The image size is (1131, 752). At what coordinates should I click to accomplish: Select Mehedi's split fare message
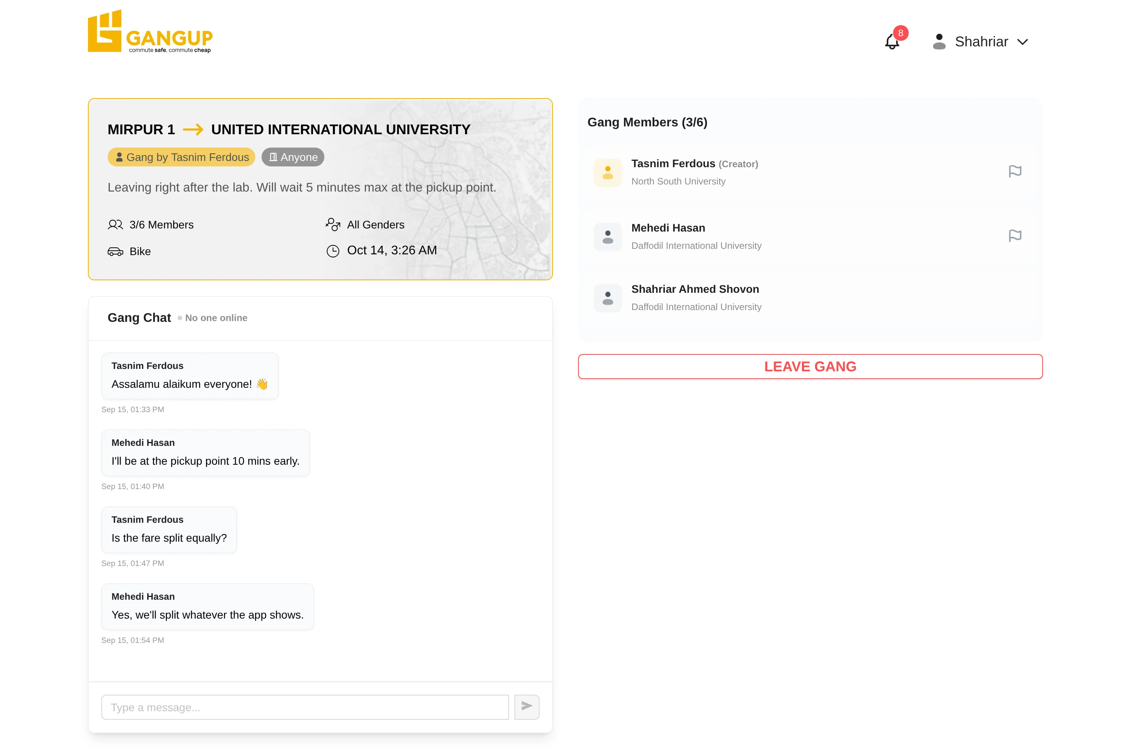(x=207, y=607)
